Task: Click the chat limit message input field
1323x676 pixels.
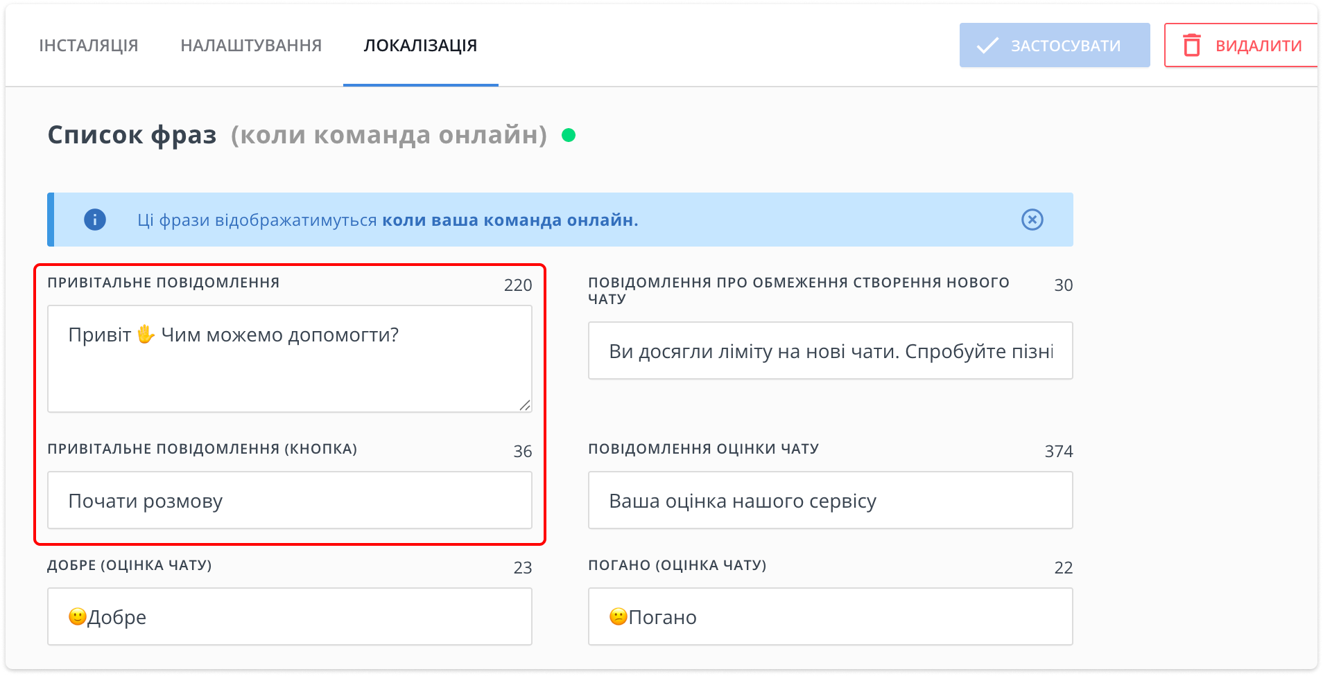Action: (x=830, y=350)
